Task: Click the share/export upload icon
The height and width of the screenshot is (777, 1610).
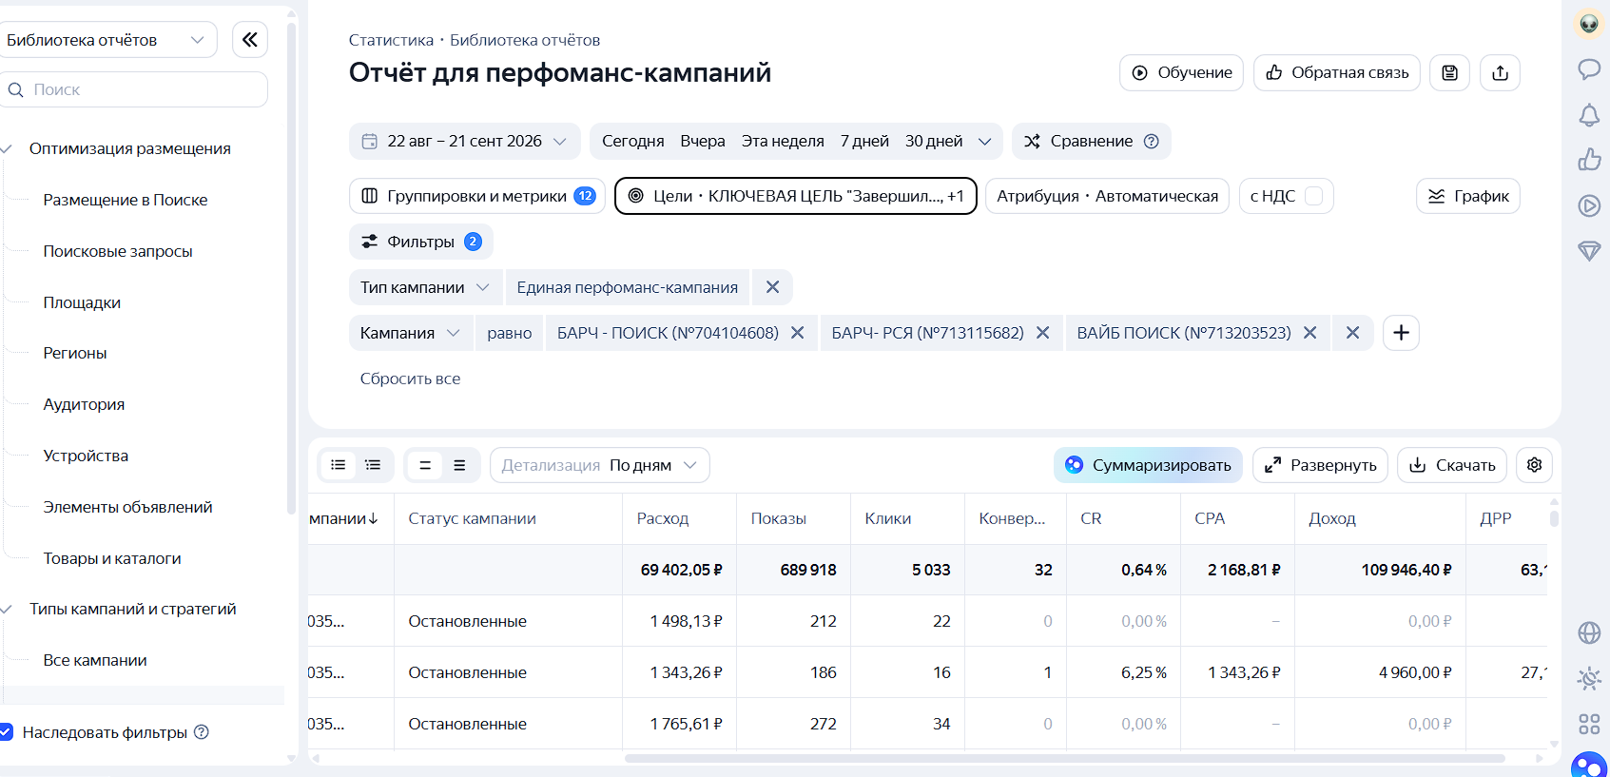Action: (1500, 73)
